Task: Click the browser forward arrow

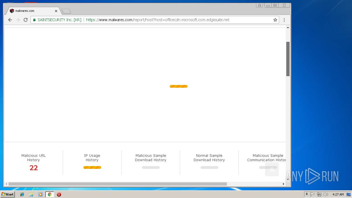Action: 18,20
